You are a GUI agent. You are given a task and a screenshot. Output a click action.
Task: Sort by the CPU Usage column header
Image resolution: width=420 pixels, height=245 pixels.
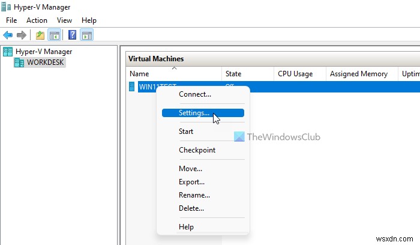(300, 74)
